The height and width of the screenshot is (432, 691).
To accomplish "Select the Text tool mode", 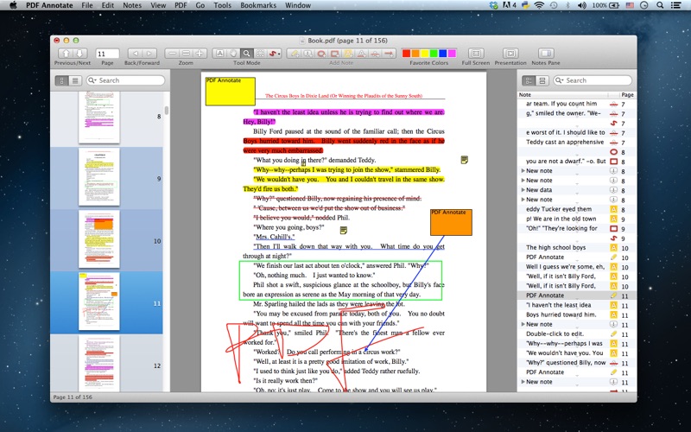I will pyautogui.click(x=219, y=54).
